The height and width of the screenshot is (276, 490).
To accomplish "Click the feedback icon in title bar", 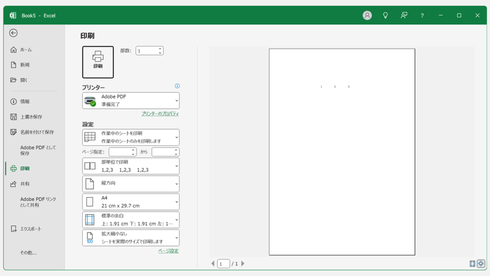I will pyautogui.click(x=404, y=15).
